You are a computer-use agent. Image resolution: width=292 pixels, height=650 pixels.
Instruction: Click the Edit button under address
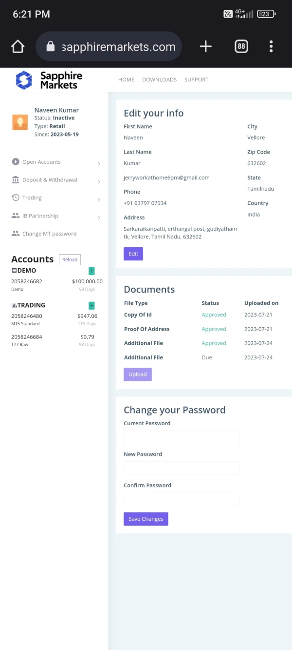133,254
